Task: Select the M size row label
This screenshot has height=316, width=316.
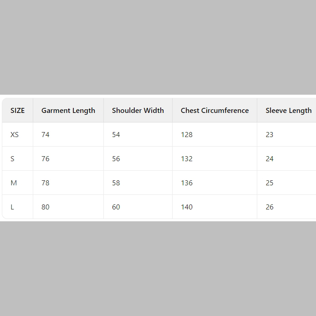Action: [x=14, y=183]
